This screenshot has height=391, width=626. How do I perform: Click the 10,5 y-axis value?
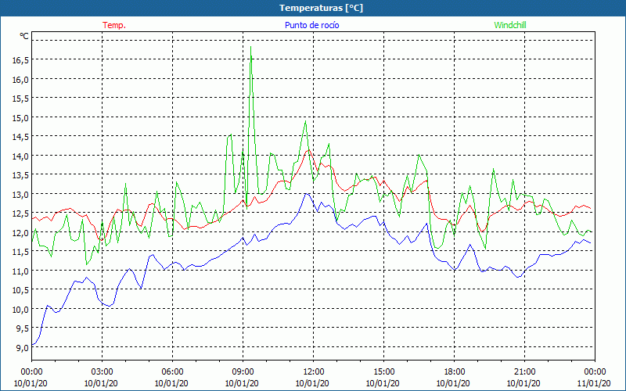(x=21, y=289)
